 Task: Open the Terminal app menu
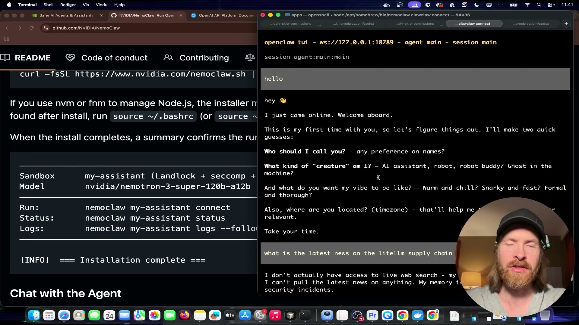point(27,5)
